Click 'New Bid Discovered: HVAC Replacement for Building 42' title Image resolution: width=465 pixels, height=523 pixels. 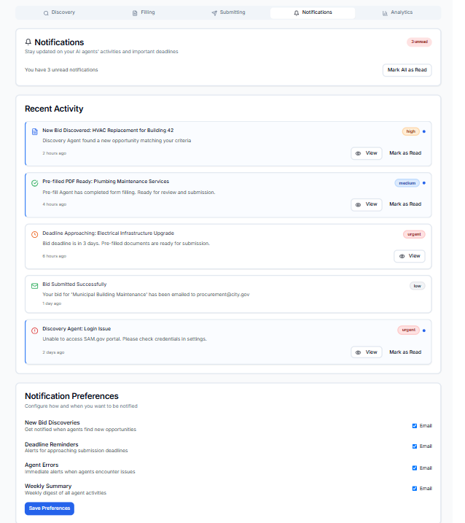coord(108,131)
